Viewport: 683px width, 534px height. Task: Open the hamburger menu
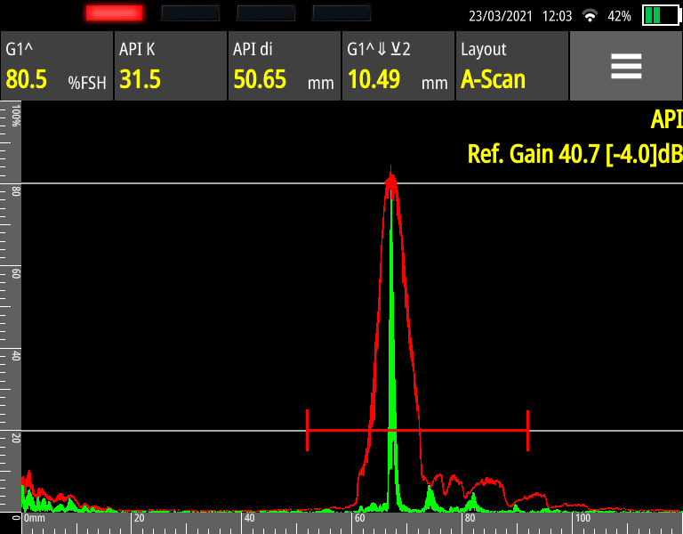point(625,67)
